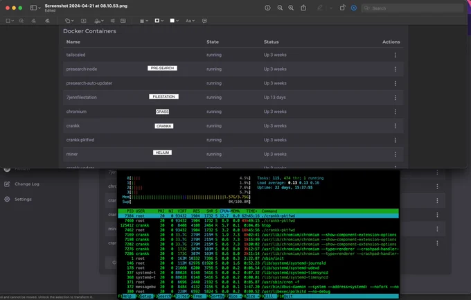The width and height of the screenshot is (471, 300).
Task: Sort by the CPU% column header in htop
Action: pyautogui.click(x=224, y=211)
